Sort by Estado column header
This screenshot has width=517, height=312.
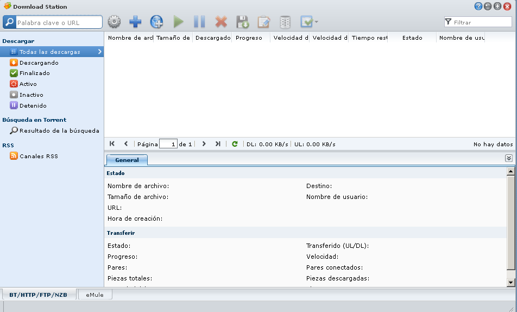pos(412,38)
